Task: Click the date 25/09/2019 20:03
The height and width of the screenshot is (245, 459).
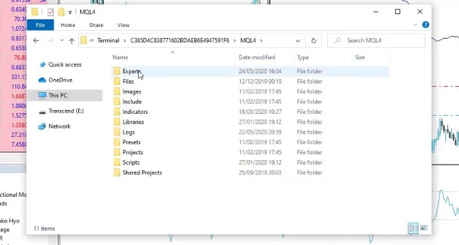Action: [260, 173]
